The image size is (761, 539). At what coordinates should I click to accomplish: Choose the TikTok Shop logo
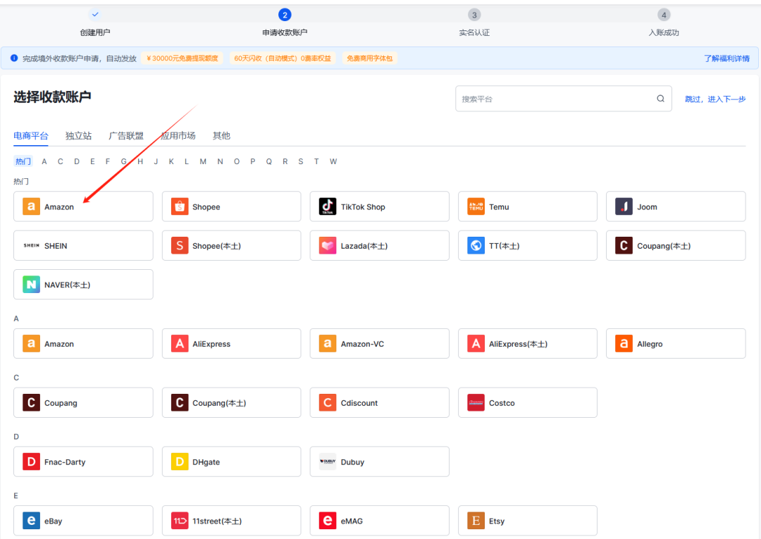[328, 206]
